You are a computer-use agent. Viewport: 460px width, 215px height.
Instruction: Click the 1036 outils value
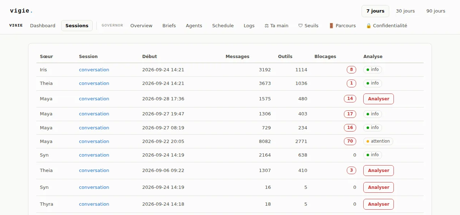click(x=301, y=83)
